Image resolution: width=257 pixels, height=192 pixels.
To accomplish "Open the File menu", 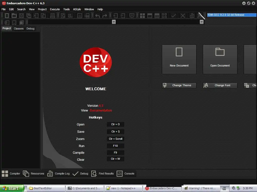I will 4,9.
